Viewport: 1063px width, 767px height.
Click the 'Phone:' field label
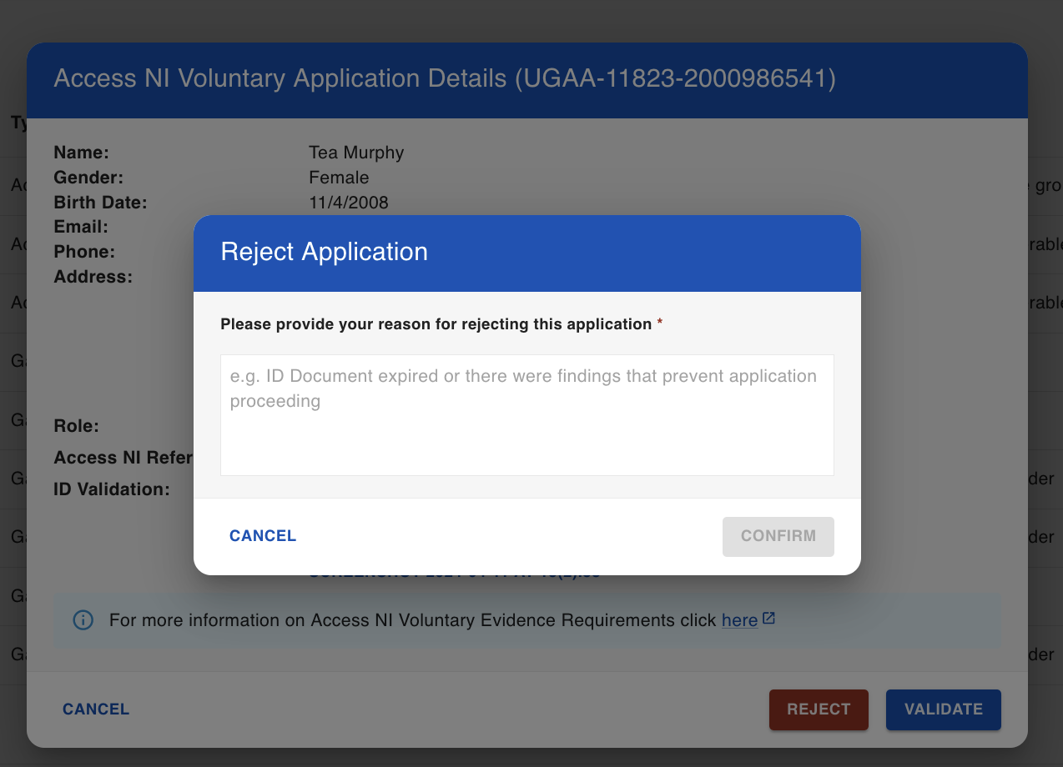[x=84, y=252]
